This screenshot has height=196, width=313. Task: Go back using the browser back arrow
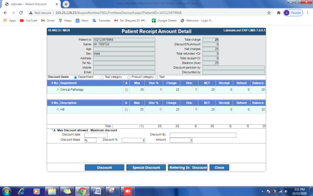pos(5,13)
